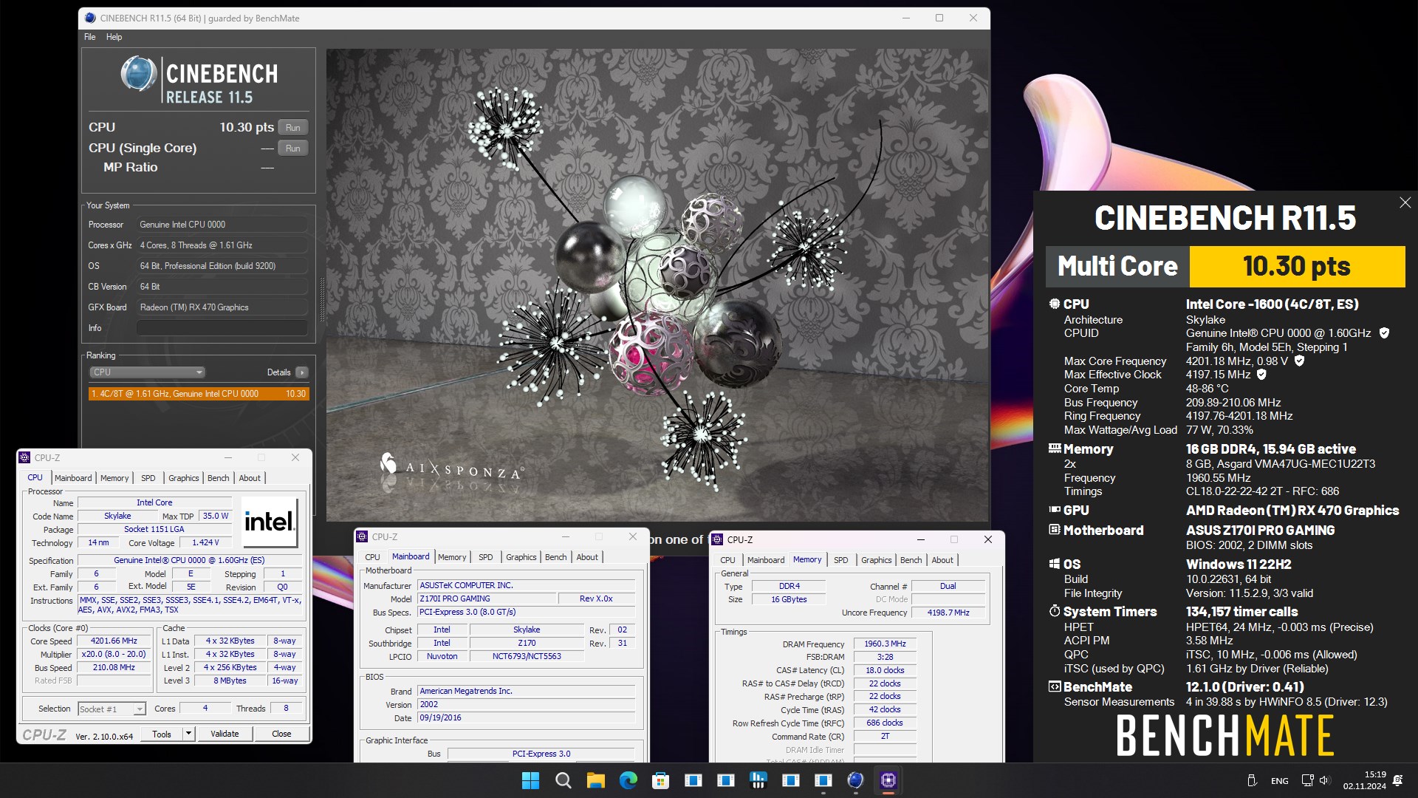
Task: Open Memory tab in CPU-Z Mainboard window
Action: (452, 557)
